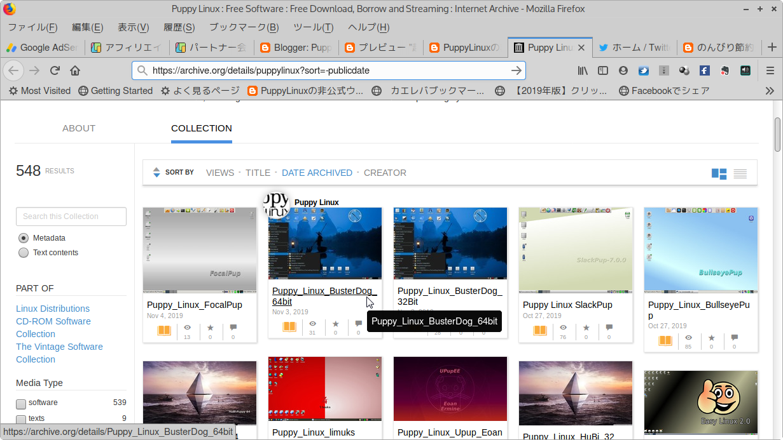Open the 履歴(S) menu
Viewport: 783px width, 440px height.
click(x=179, y=27)
